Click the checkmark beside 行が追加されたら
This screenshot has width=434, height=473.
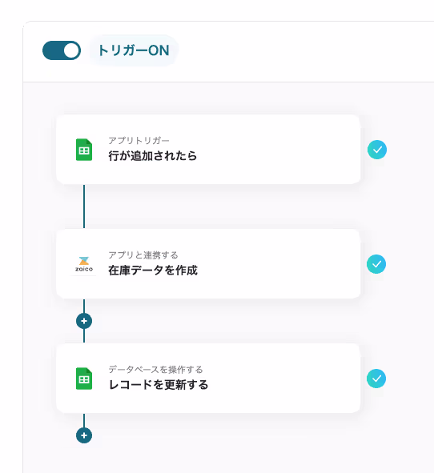click(x=377, y=150)
